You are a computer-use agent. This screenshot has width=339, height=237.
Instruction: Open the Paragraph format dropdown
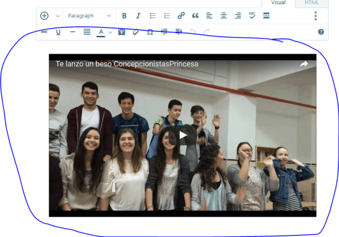pyautogui.click(x=90, y=16)
